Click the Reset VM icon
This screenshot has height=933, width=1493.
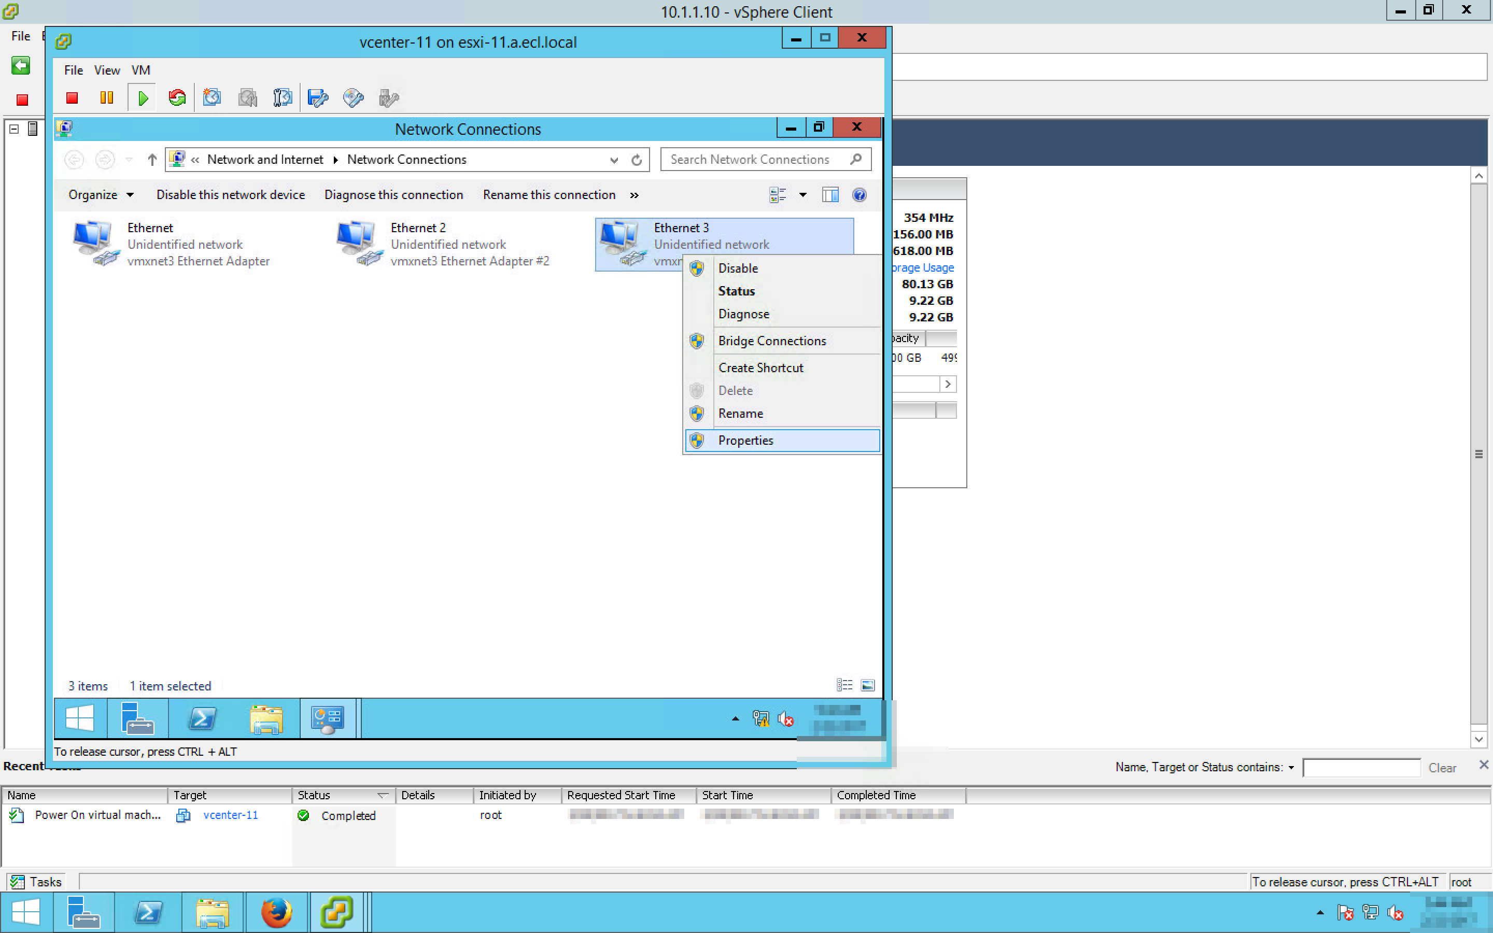click(177, 97)
